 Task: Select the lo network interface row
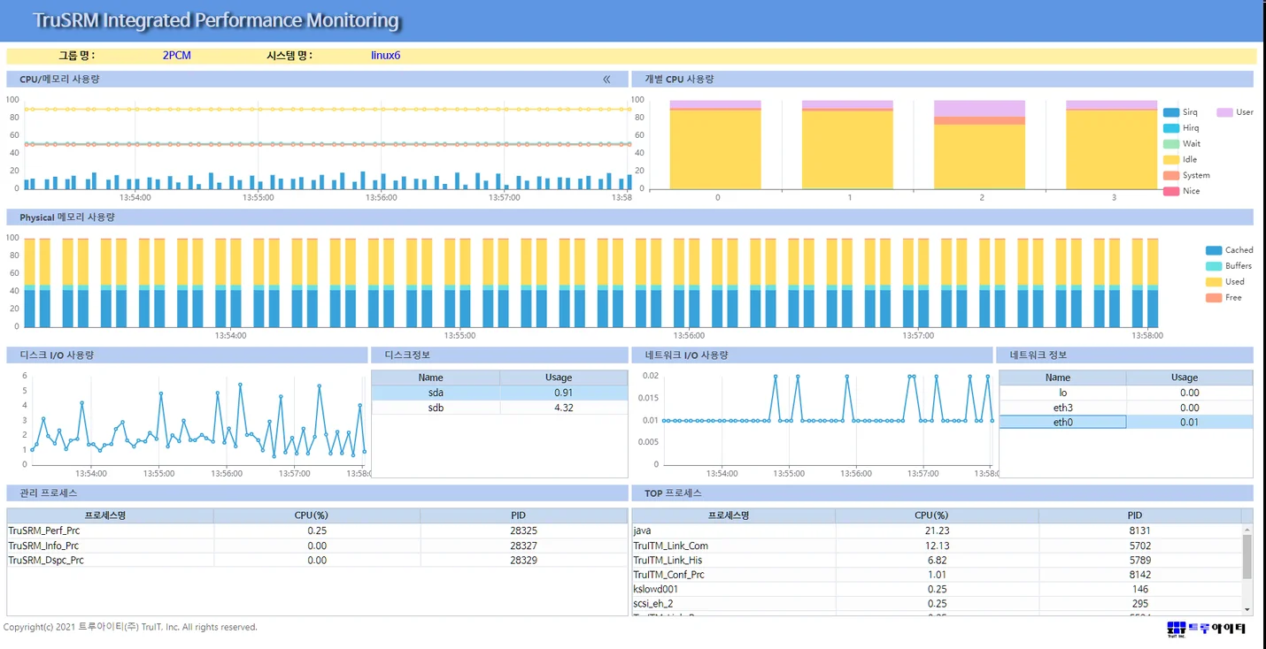click(1126, 393)
